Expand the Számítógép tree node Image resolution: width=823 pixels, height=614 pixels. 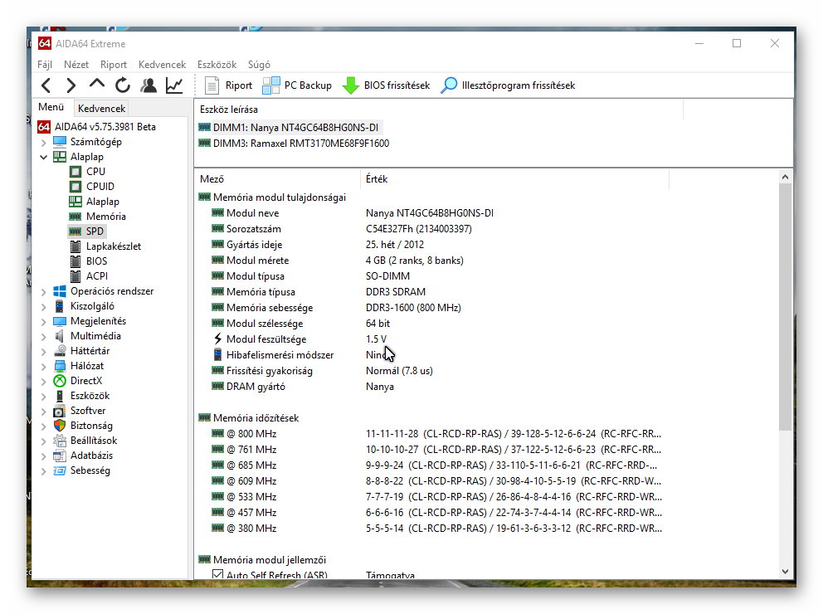(x=44, y=142)
